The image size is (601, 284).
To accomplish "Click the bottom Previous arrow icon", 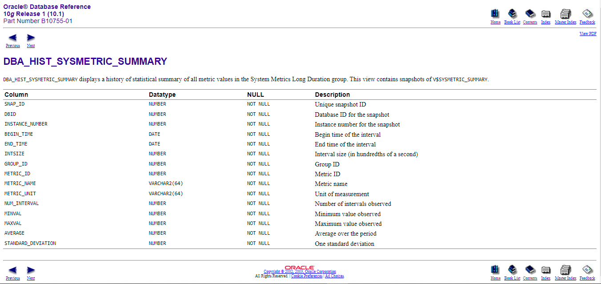I will 12,270.
